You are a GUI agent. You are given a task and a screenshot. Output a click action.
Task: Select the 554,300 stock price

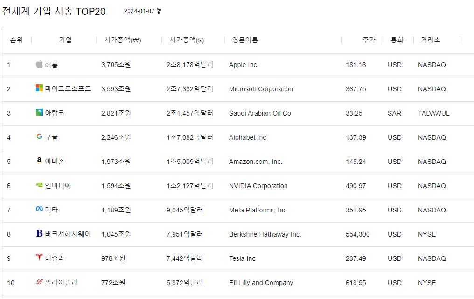pos(358,234)
